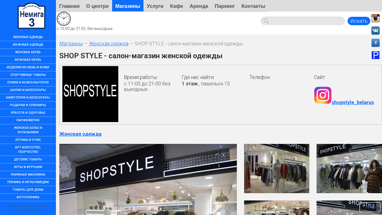
Task: Open ФОТОТЕХНИКА category in the sidebar
Action: (28, 197)
